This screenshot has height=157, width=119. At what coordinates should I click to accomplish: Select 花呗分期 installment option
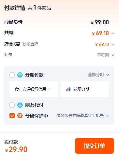click(x=85, y=89)
